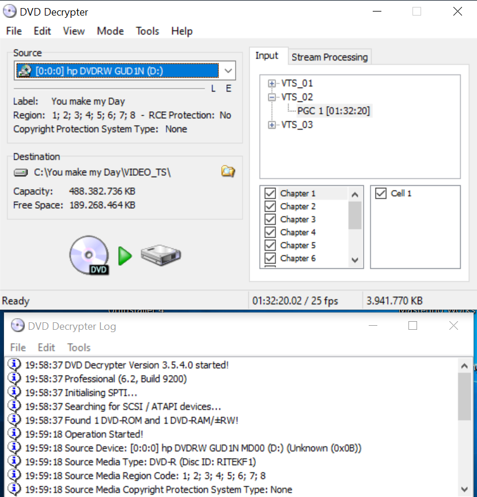This screenshot has width=477, height=497.
Task: Collapse the VTS_02 tree node
Action: 272,97
